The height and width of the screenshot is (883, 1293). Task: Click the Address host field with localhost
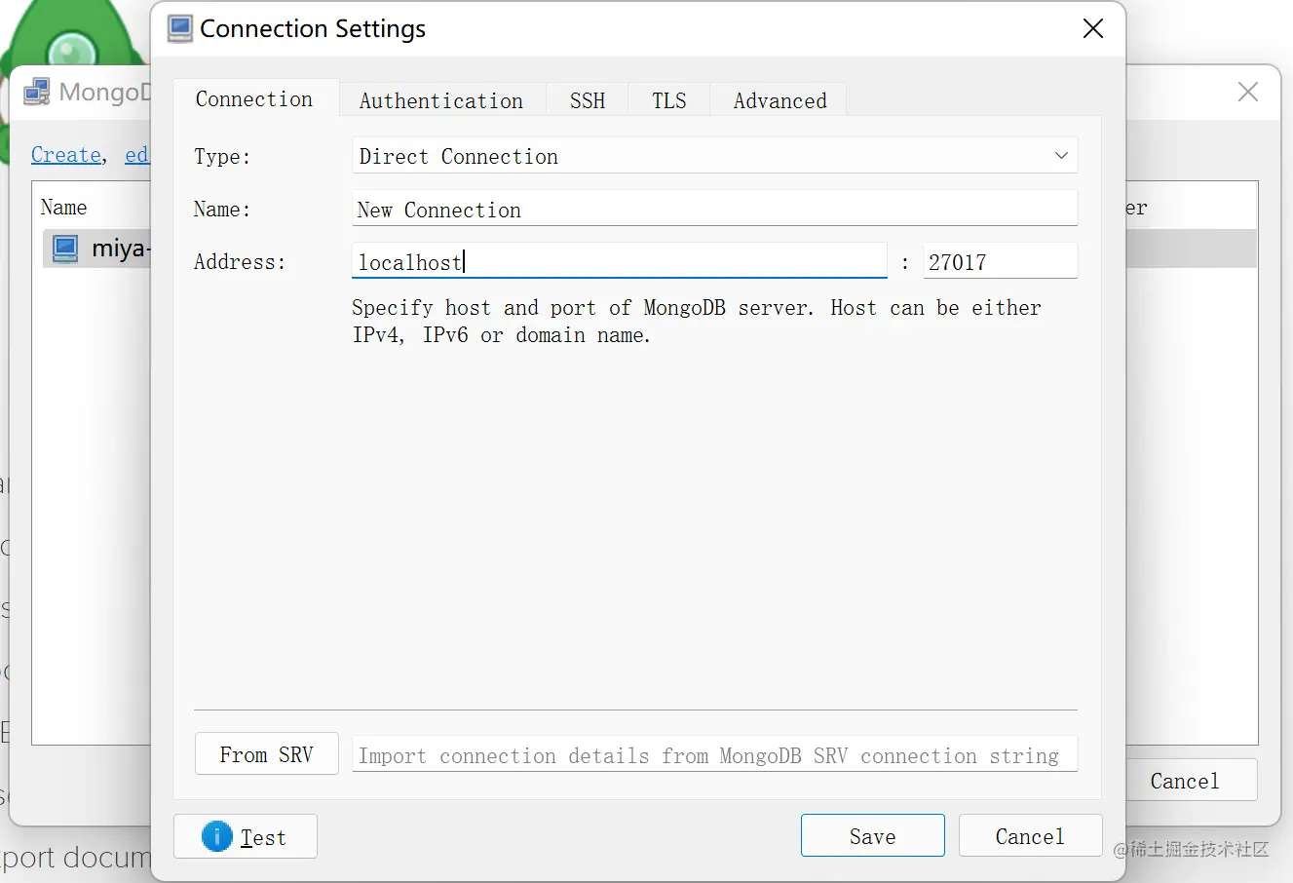pyautogui.click(x=619, y=261)
